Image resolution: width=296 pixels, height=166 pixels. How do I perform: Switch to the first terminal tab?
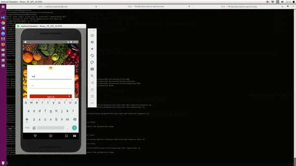click(x=53, y=6)
